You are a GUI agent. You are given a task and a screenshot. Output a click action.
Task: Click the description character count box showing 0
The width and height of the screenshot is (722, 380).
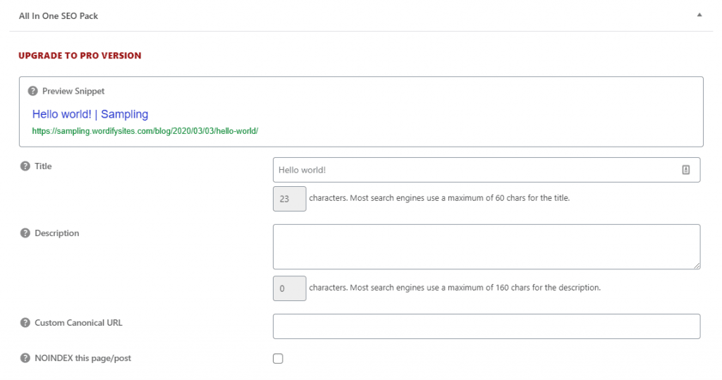coord(289,288)
